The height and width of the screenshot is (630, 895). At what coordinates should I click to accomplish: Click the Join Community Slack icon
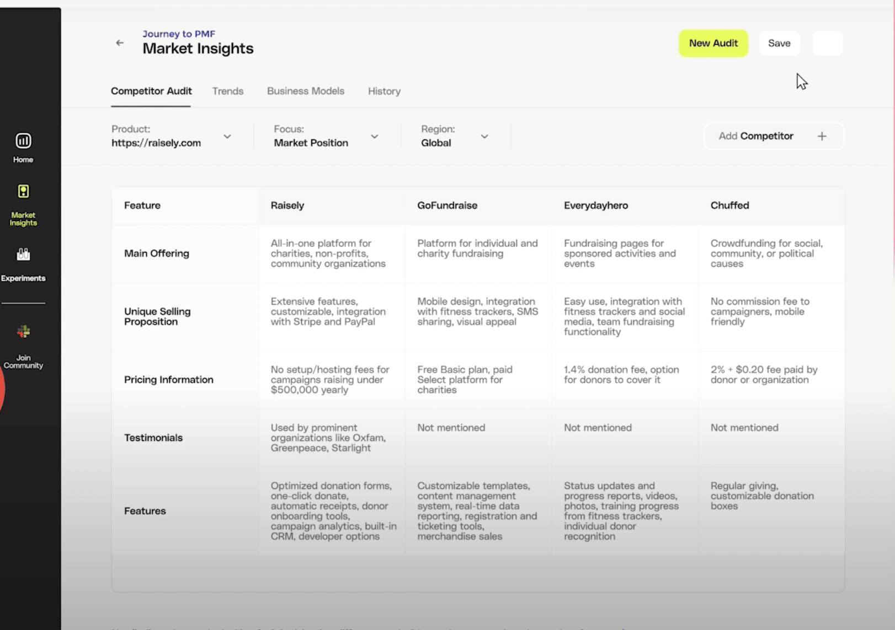coord(23,331)
